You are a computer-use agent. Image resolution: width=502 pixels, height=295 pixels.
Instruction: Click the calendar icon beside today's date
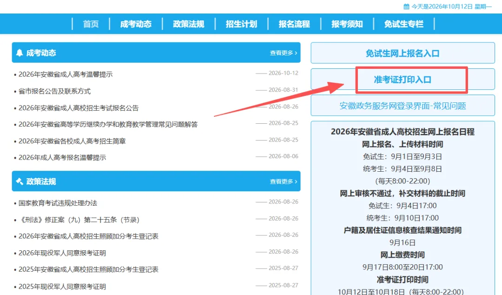pyautogui.click(x=406, y=7)
